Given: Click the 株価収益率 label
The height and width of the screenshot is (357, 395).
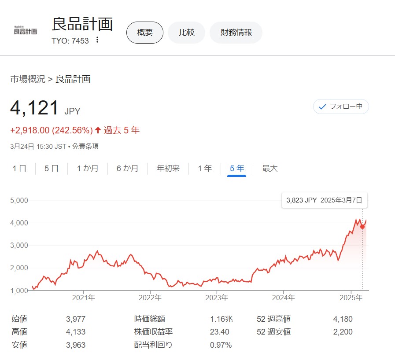Looking at the screenshot, I should tap(153, 332).
